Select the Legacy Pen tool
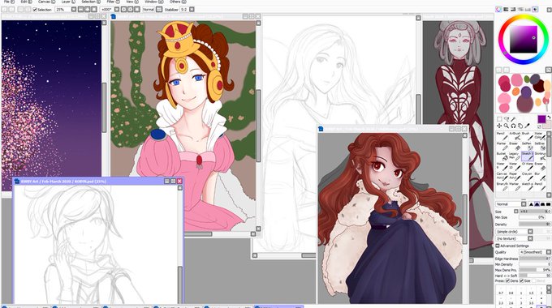This screenshot has width=552, height=308. 515,156
